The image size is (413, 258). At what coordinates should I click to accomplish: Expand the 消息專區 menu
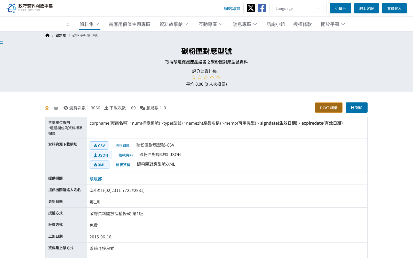click(x=245, y=24)
